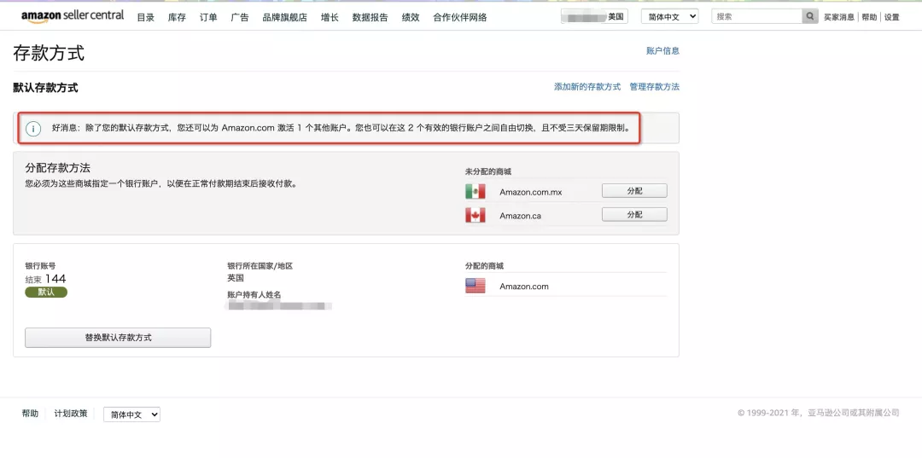
Task: Open the 广告 menu
Action: (x=240, y=17)
